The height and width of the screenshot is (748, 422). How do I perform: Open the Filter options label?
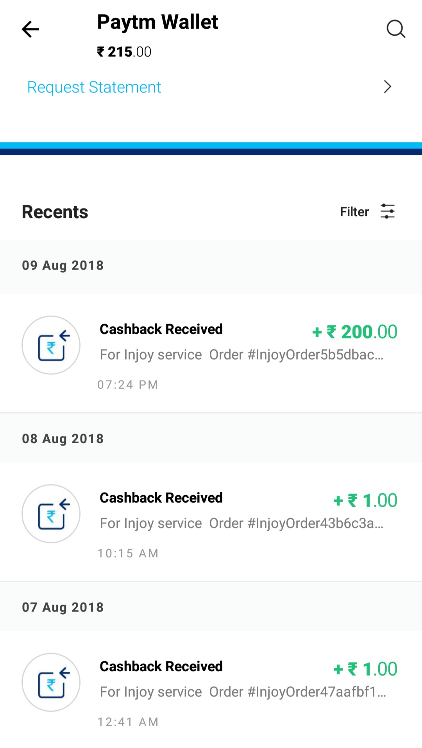pos(354,212)
